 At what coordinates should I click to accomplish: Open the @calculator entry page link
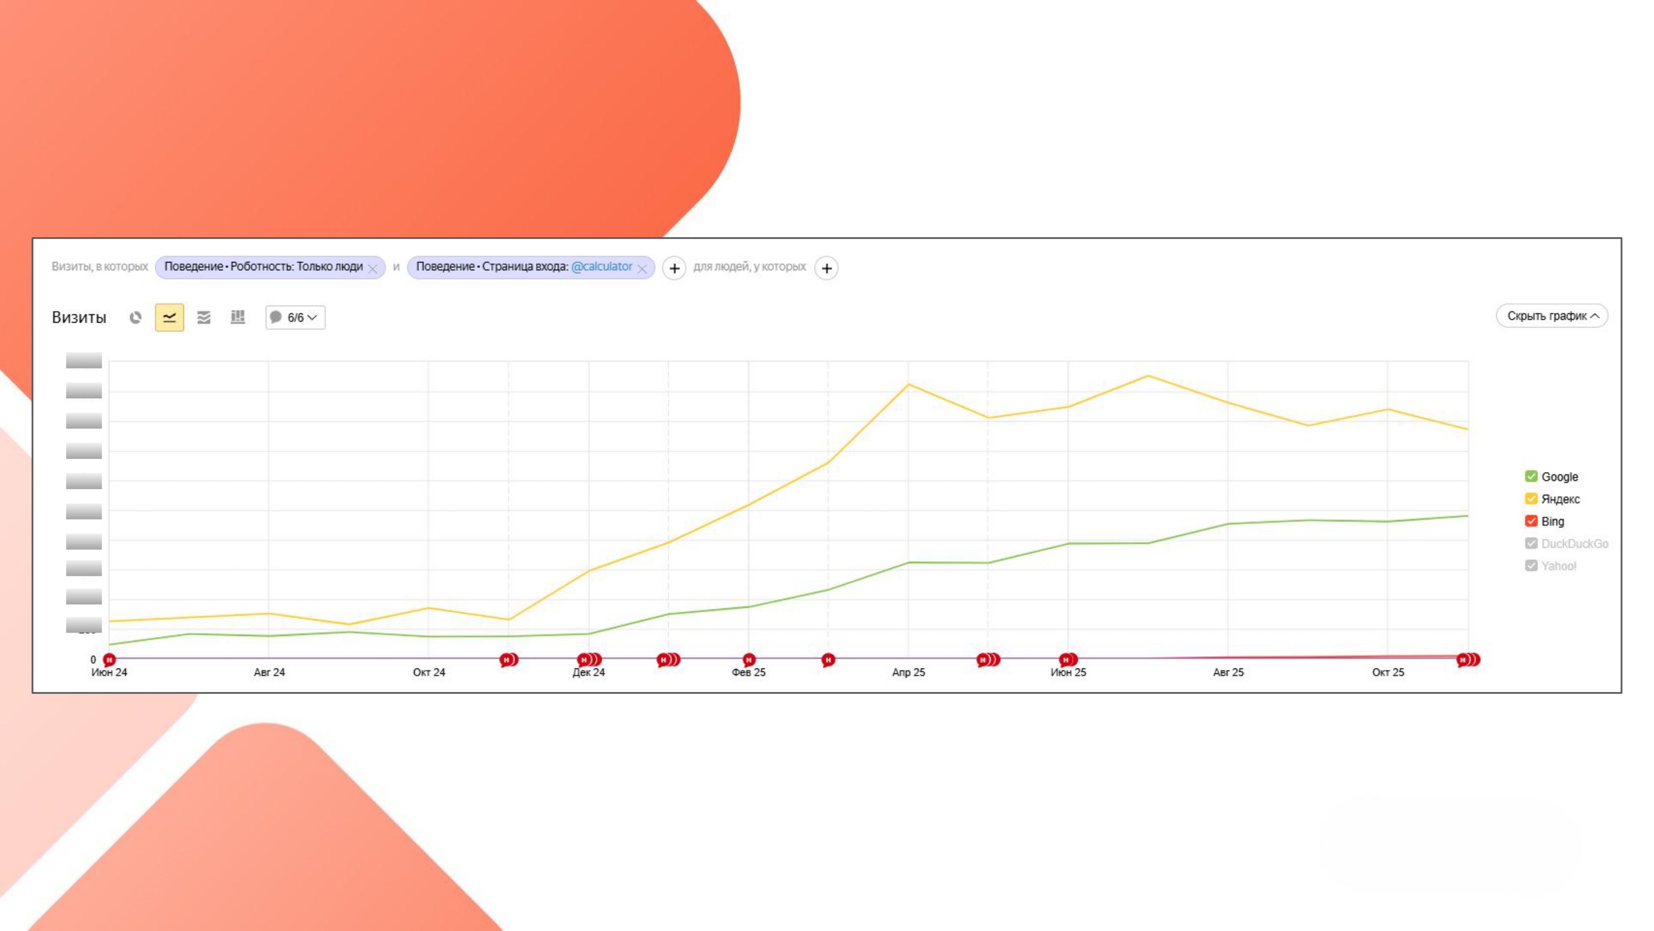click(602, 266)
